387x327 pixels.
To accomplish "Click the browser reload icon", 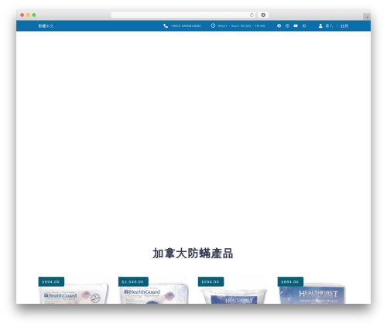I will (252, 15).
